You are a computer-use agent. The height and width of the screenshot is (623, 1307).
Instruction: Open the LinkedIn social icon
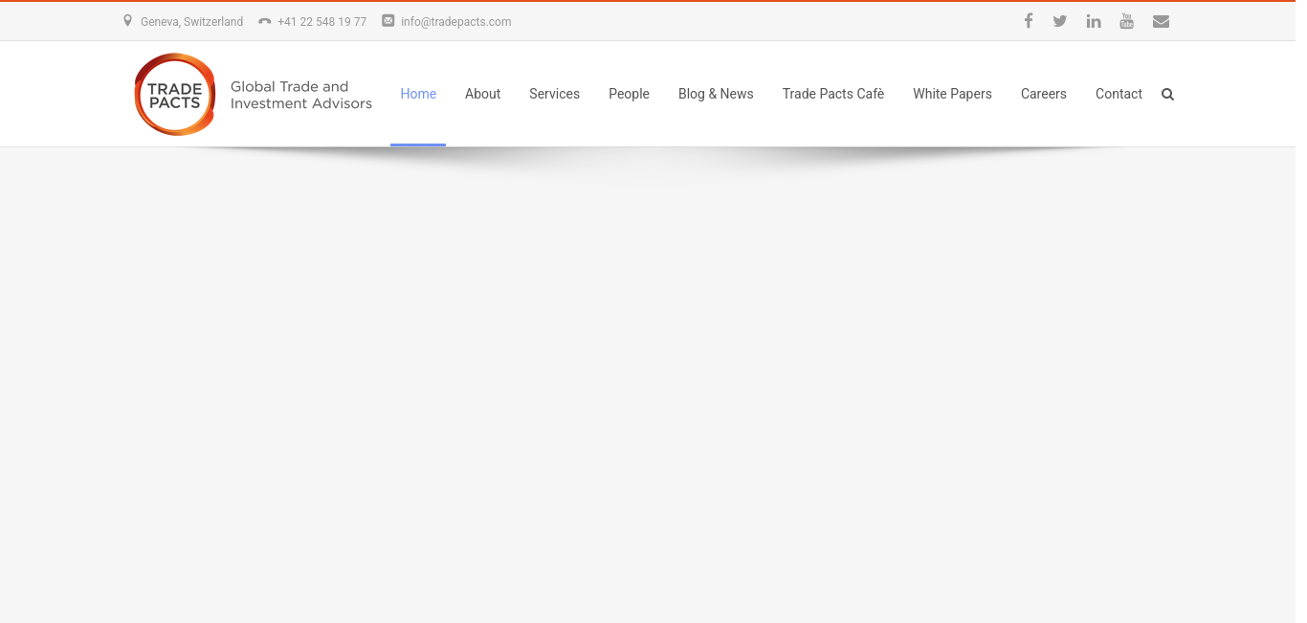1094,21
